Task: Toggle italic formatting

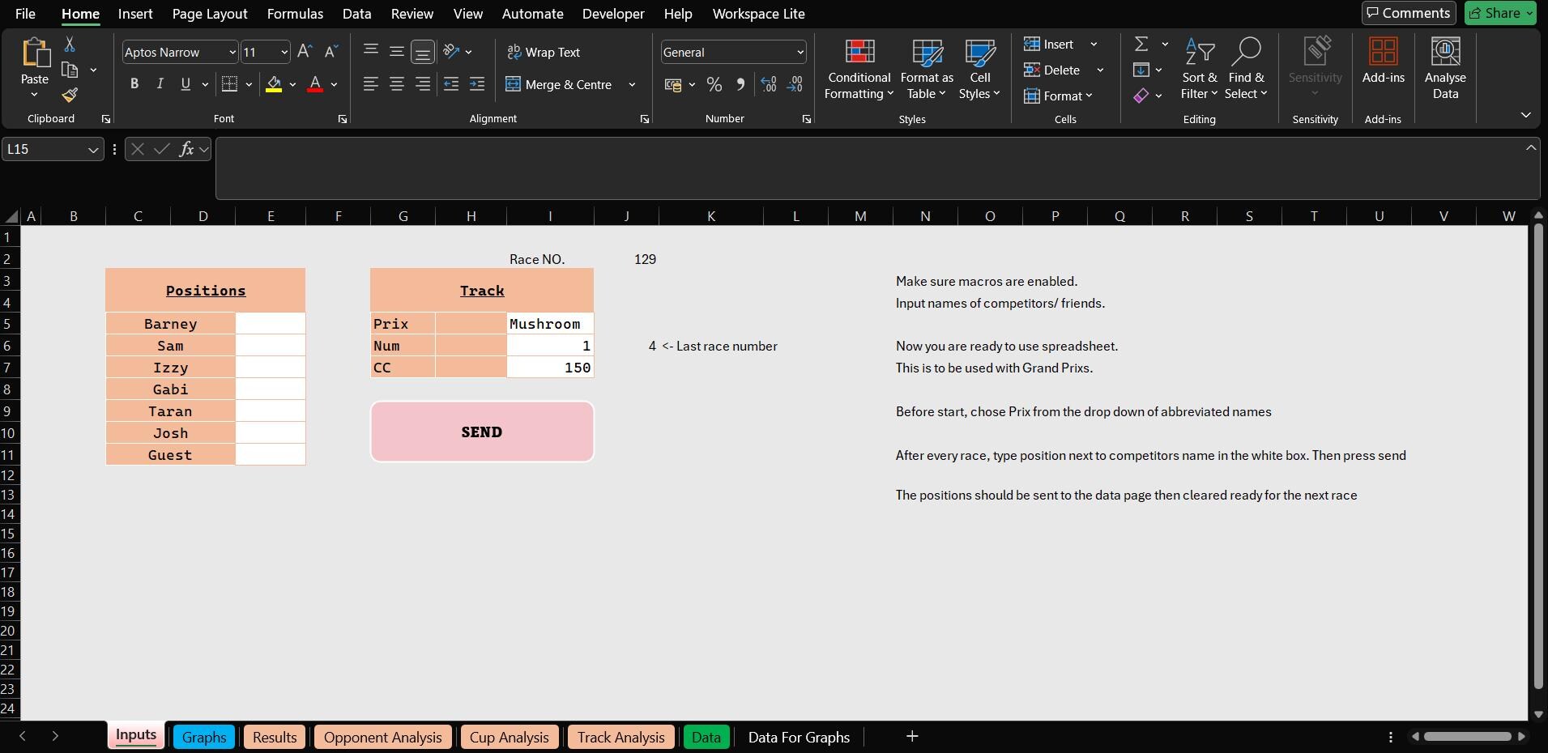Action: [x=159, y=83]
